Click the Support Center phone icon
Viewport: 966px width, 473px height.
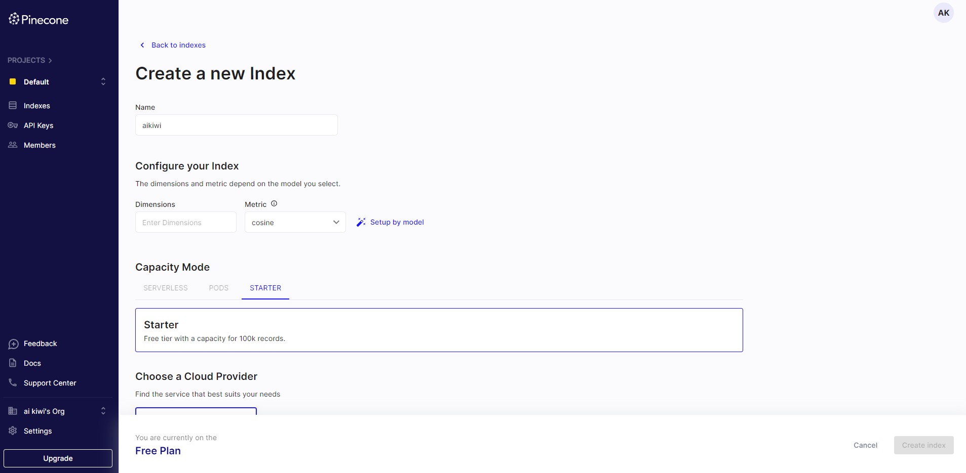tap(13, 382)
